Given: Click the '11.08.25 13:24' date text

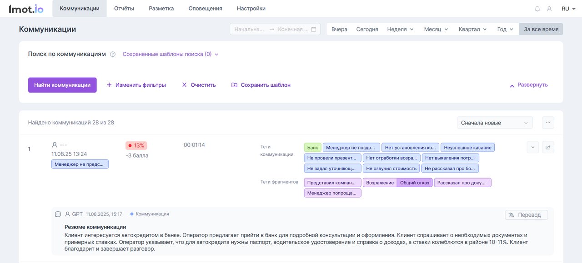Looking at the screenshot, I should click(x=69, y=154).
